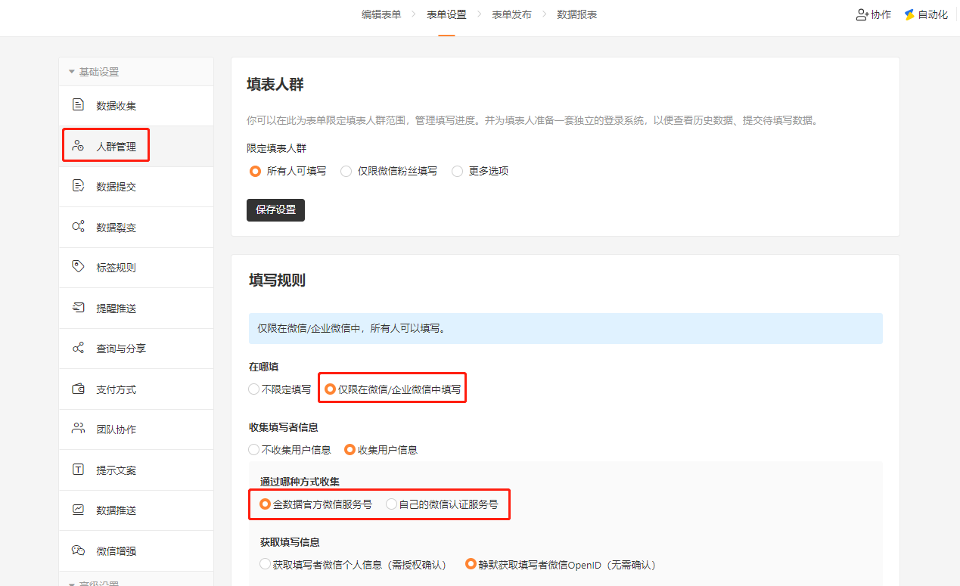The image size is (960, 586).
Task: Open 数据提交 settings menu item
Action: pyautogui.click(x=136, y=186)
